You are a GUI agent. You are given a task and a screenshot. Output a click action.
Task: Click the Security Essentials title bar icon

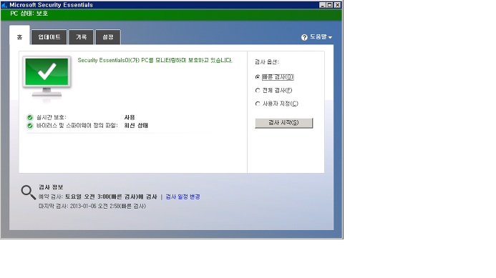pos(4,5)
